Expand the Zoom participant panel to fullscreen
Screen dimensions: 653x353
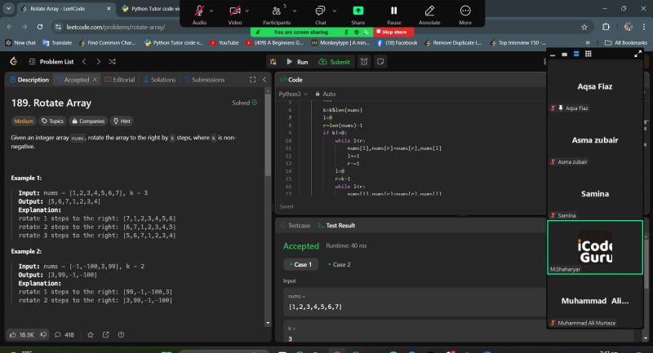click(x=637, y=54)
